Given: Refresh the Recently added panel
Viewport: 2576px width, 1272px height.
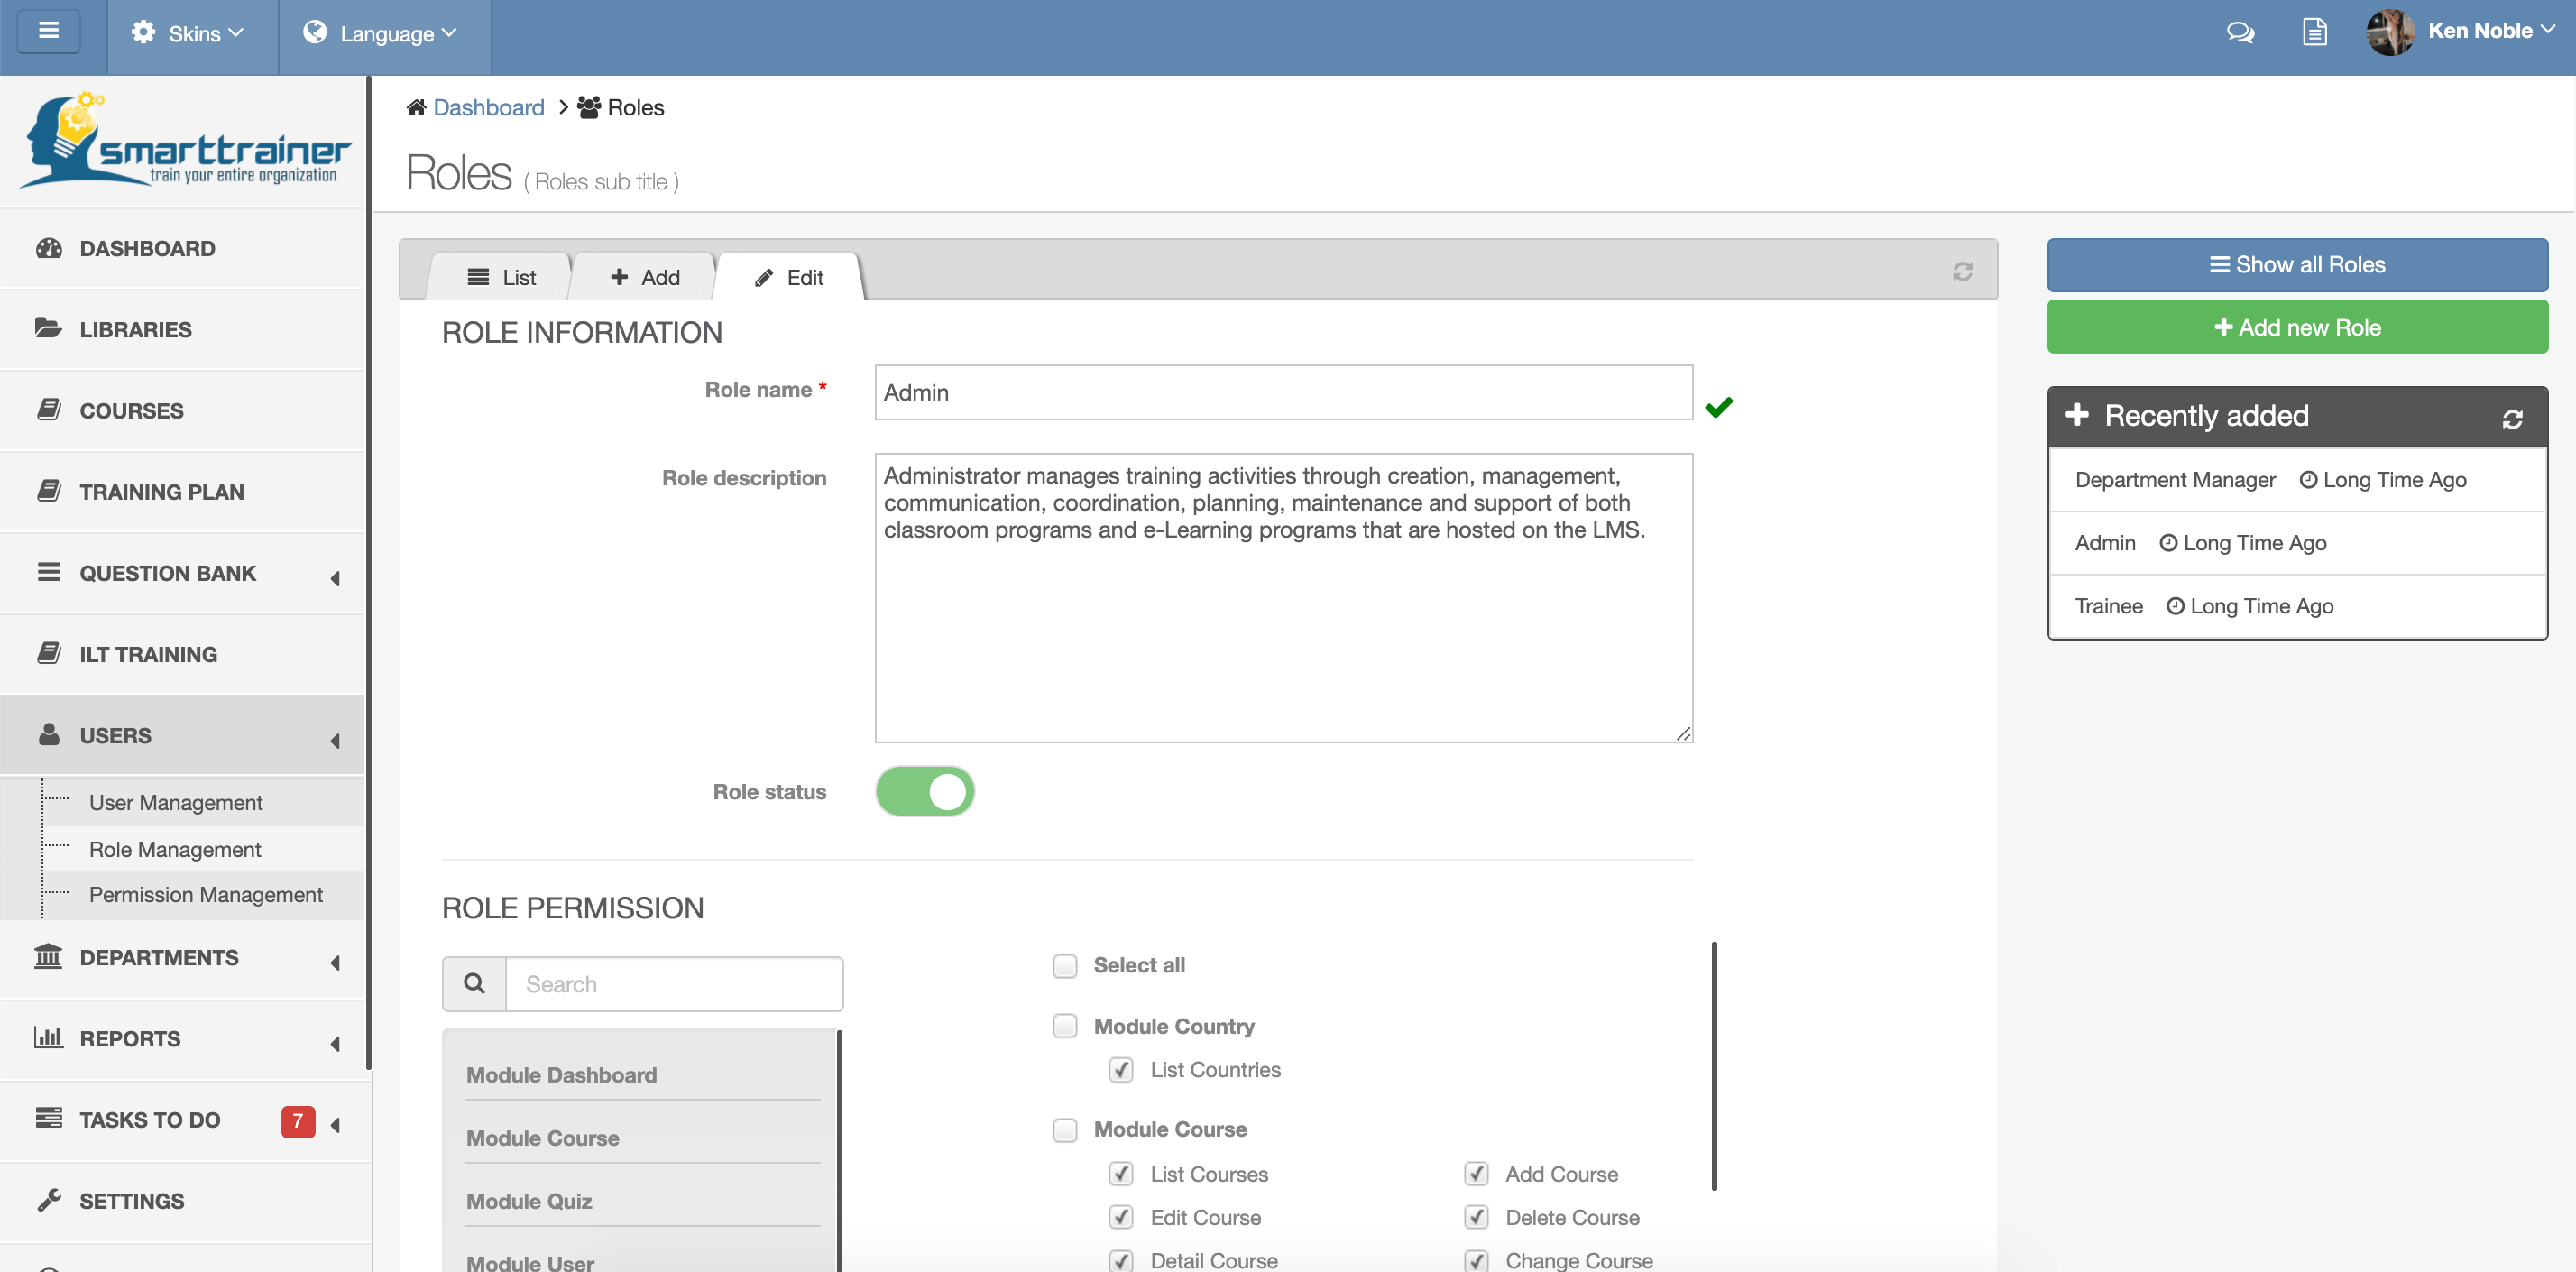Looking at the screenshot, I should [2512, 418].
